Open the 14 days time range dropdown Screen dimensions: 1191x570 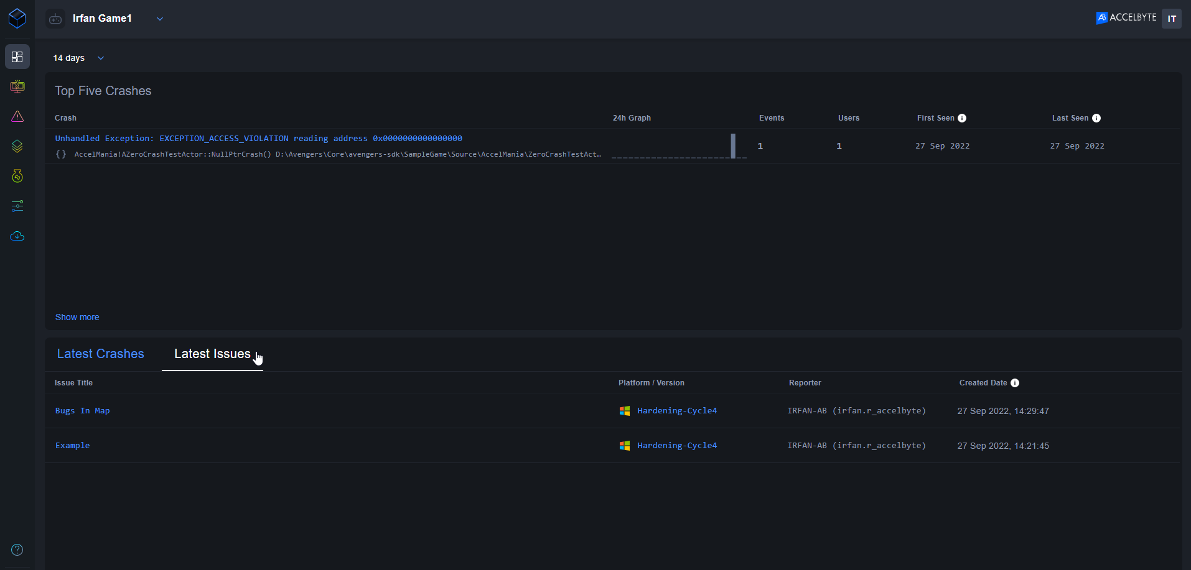(78, 58)
